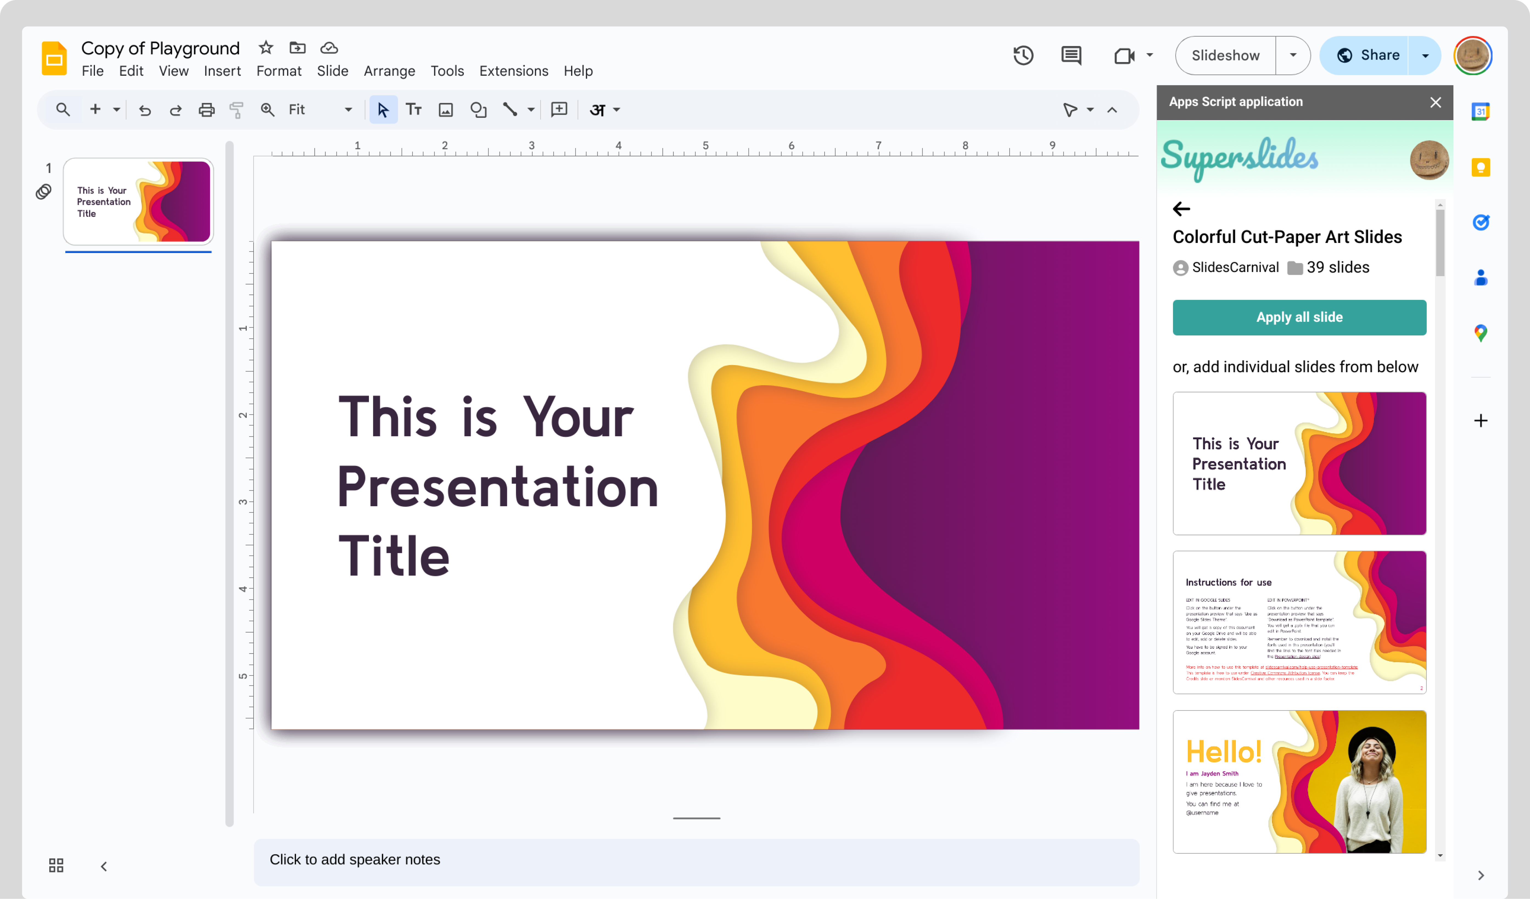Open Contacts in side panel
Viewport: 1530px width, 899px height.
pyautogui.click(x=1480, y=278)
